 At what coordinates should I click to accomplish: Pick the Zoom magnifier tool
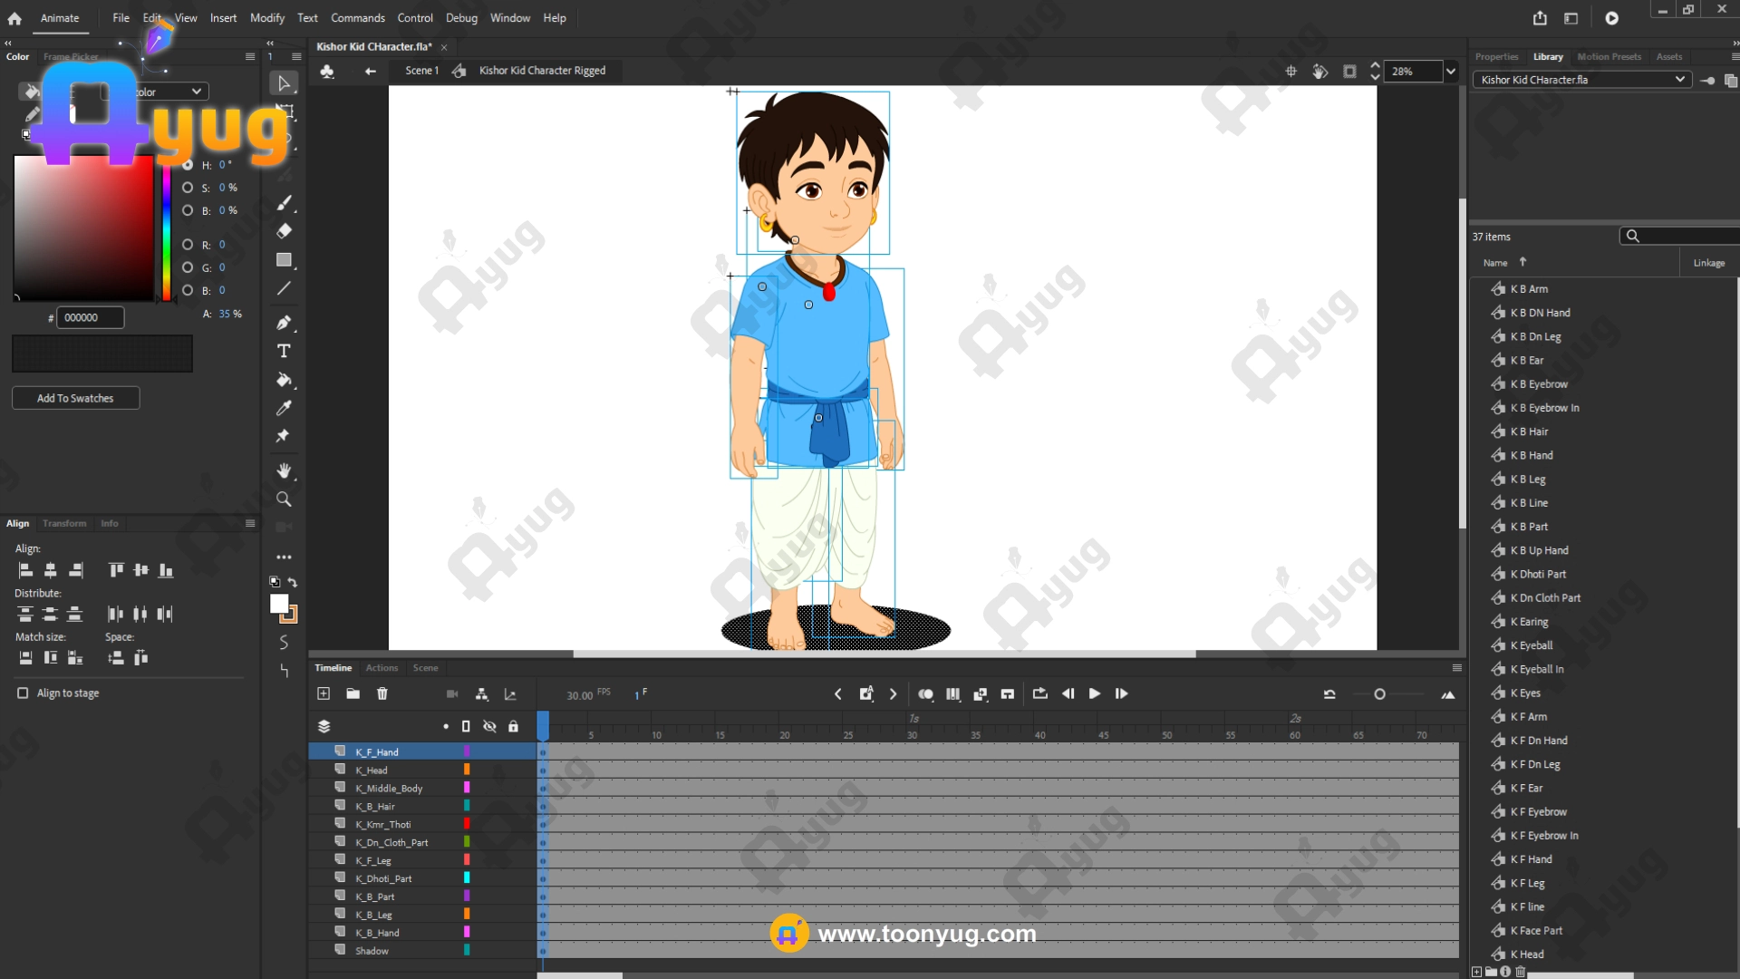tap(284, 499)
